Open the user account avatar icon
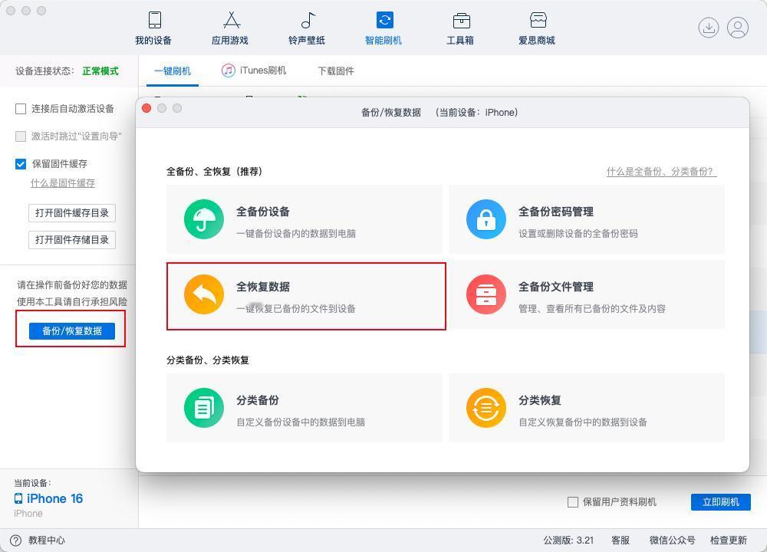Screen dimensions: 767x552 [738, 28]
